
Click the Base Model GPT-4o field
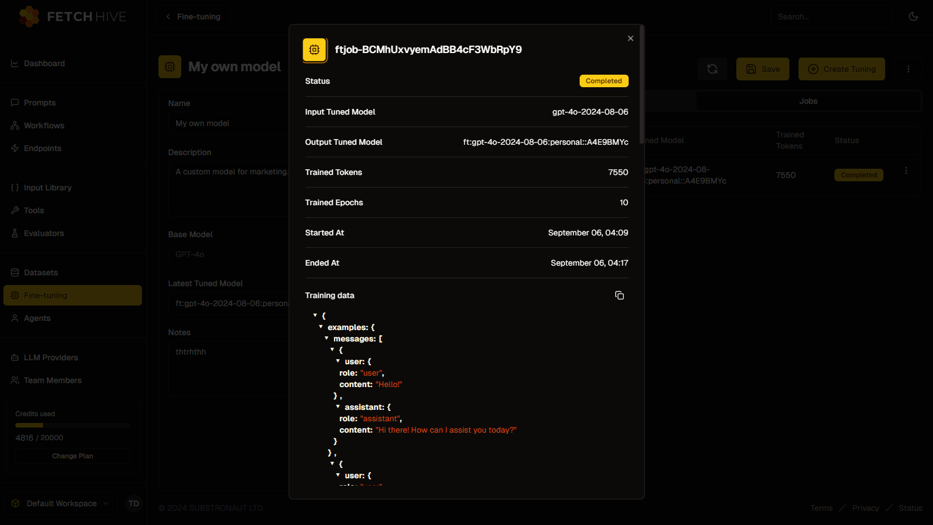tap(228, 254)
